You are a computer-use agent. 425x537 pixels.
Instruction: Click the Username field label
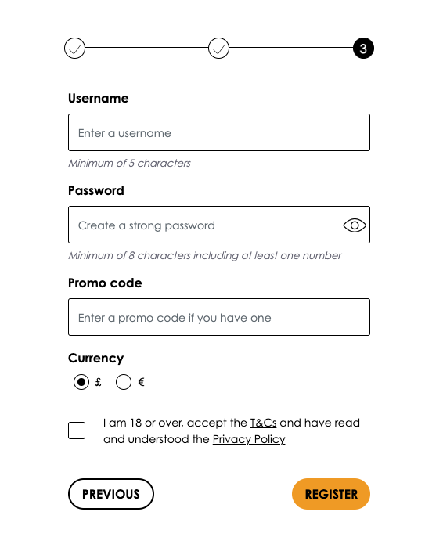(99, 99)
